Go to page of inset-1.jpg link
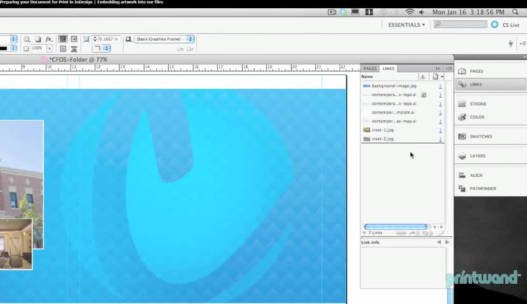 440,130
